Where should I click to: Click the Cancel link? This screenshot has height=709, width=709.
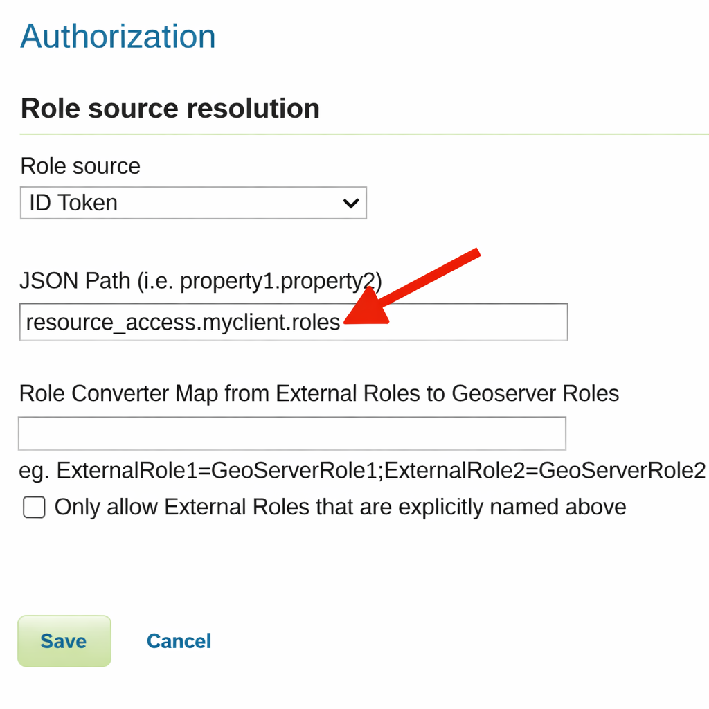179,641
